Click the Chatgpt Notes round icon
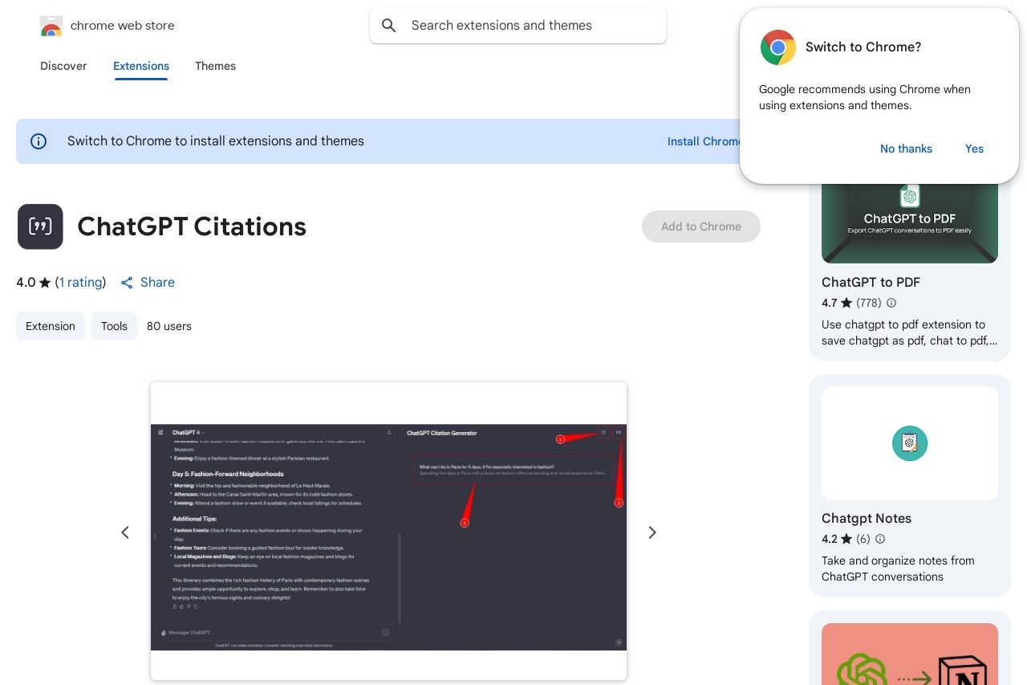Viewport: 1027px width, 685px height. (910, 443)
